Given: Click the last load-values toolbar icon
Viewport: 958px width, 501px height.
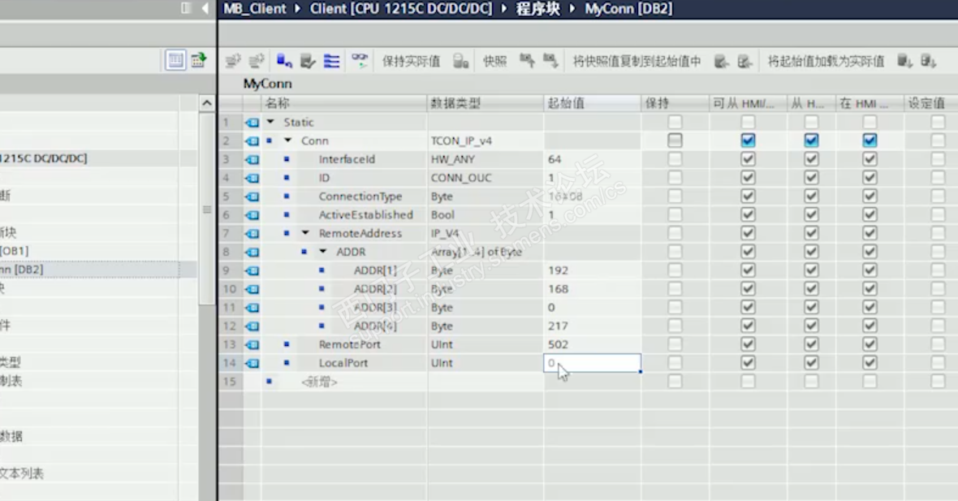Looking at the screenshot, I should tap(928, 60).
